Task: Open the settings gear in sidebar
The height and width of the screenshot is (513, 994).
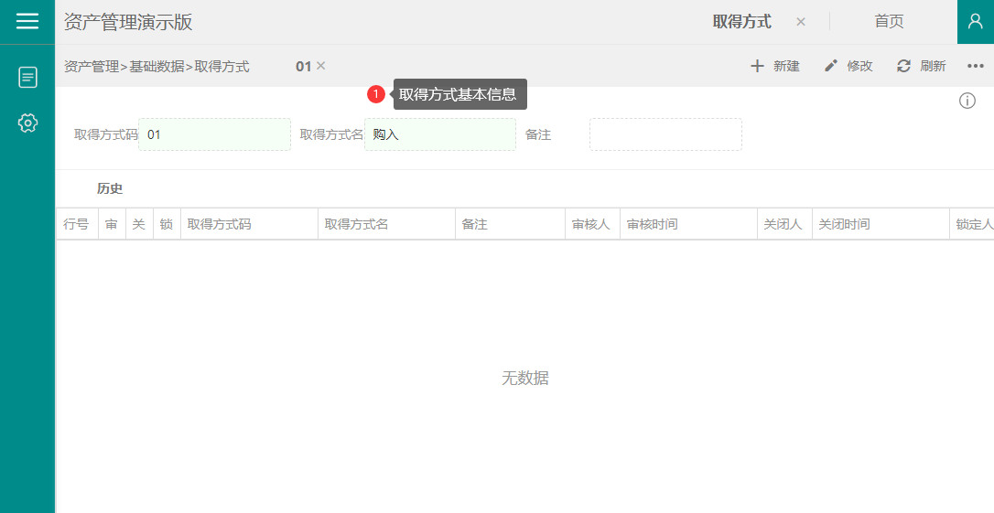Action: point(27,123)
